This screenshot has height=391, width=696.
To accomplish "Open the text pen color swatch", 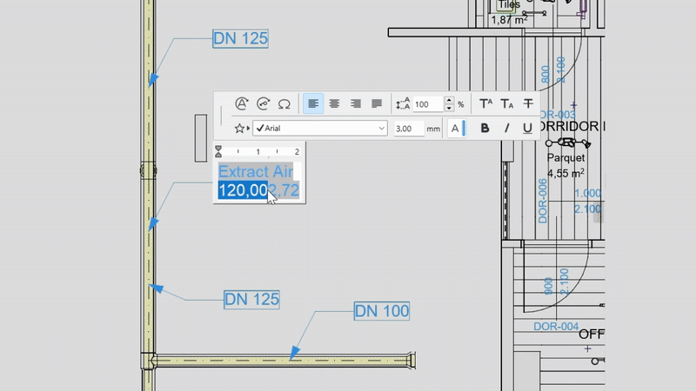I will click(457, 129).
